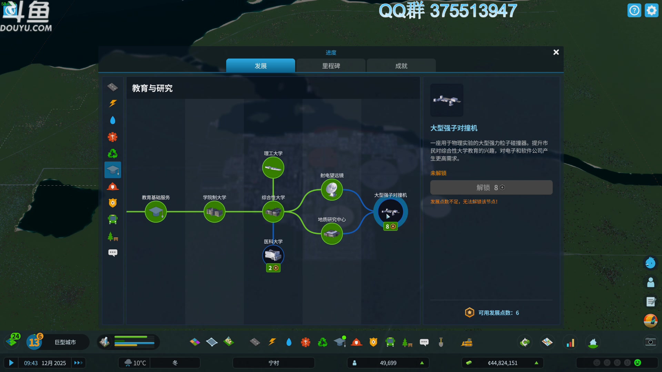Expand the money trend arrow

click(x=536, y=363)
